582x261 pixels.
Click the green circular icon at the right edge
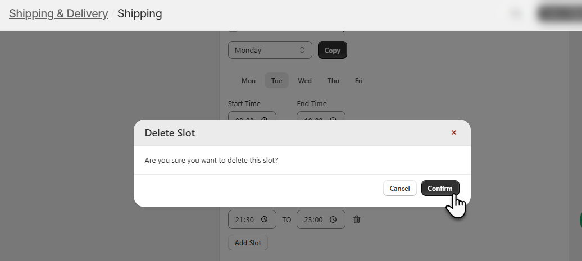[x=579, y=219]
